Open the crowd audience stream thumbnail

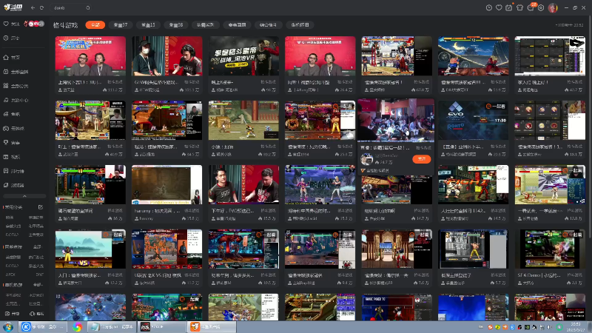[396, 120]
